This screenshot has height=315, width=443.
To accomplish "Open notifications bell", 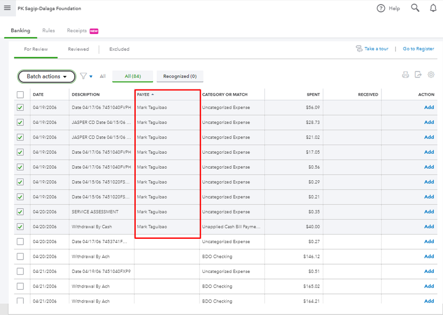I will tap(433, 8).
